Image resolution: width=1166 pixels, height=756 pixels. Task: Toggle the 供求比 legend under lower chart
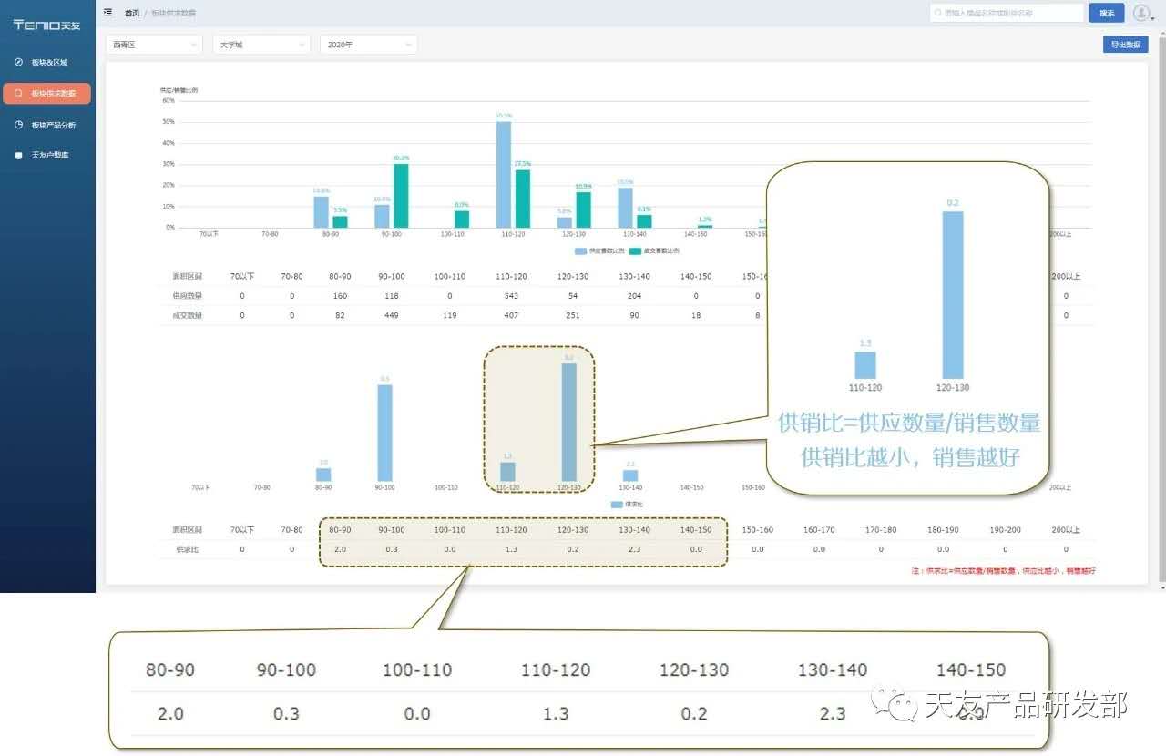tap(617, 504)
